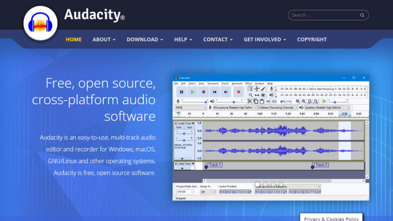Click the Trim audio icon

[268, 101]
